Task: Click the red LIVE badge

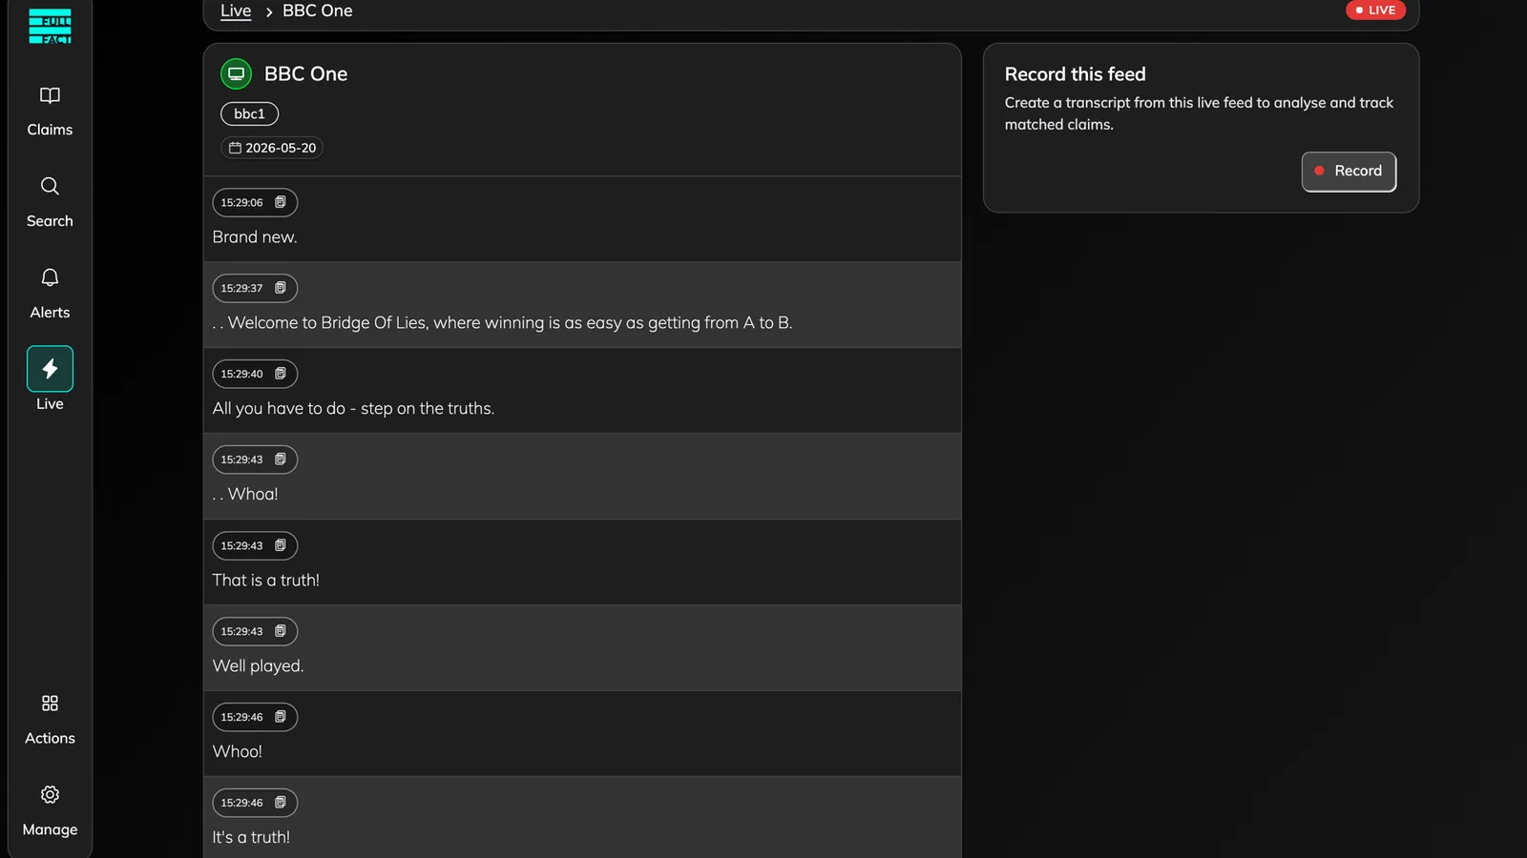Action: pyautogui.click(x=1375, y=10)
